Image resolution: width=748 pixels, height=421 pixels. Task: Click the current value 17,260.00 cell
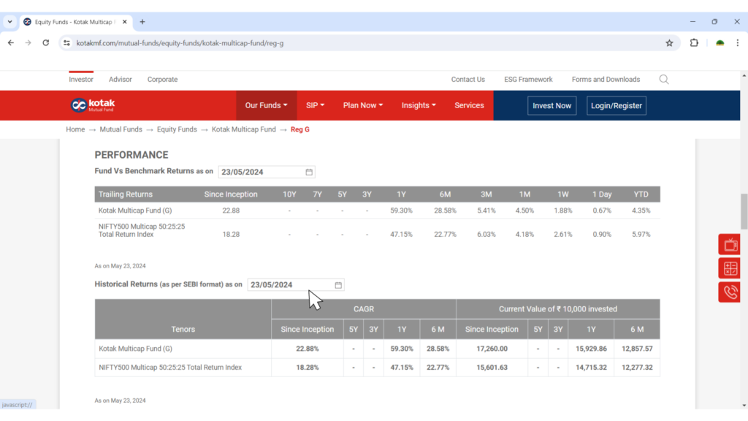coord(492,349)
